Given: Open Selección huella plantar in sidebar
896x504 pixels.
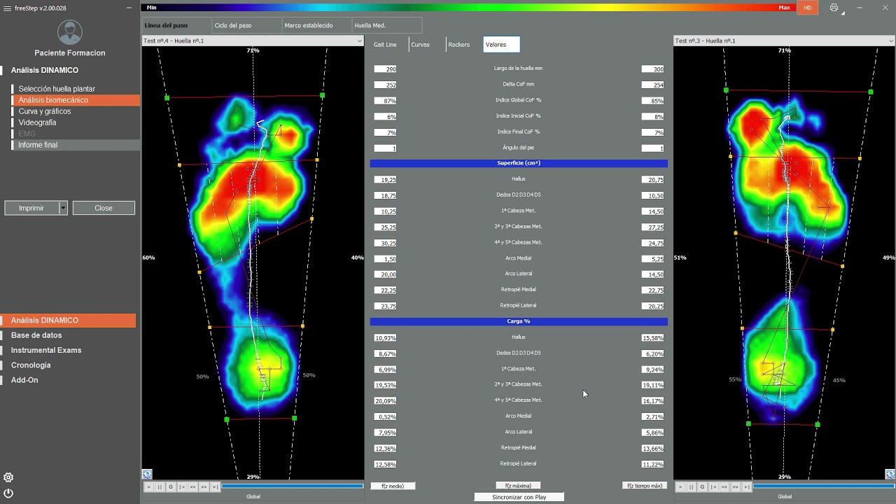Looking at the screenshot, I should tap(75, 89).
